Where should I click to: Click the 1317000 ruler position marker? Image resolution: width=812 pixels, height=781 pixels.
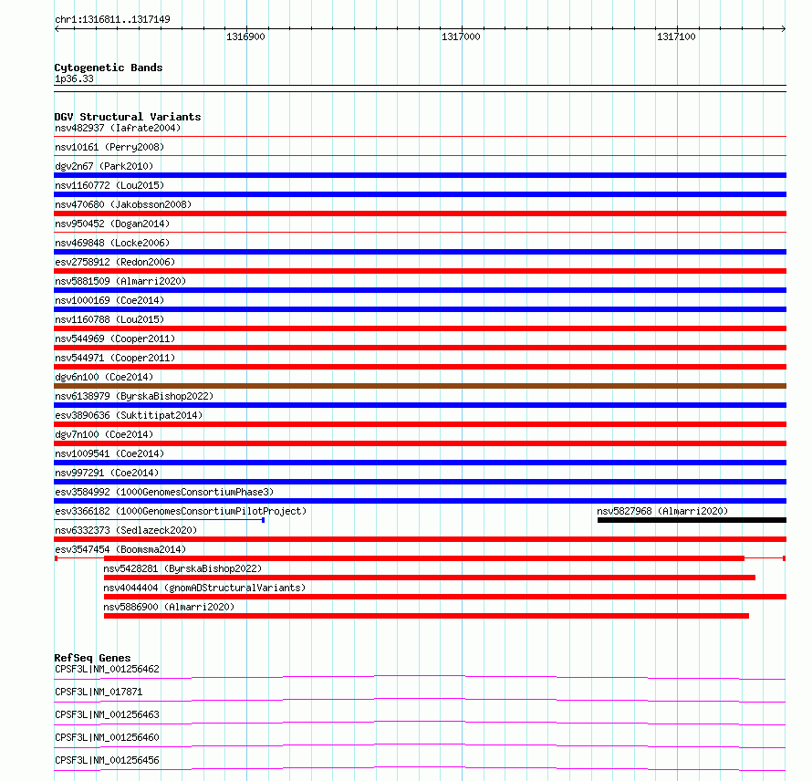point(461,36)
